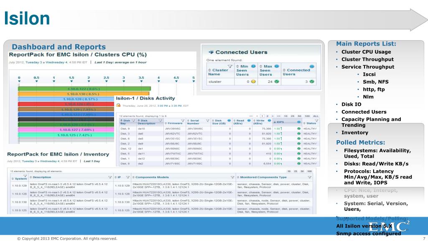The width and height of the screenshot is (428, 241).
Task: Go to next page of disks table
Action: pyautogui.click(x=273, y=116)
